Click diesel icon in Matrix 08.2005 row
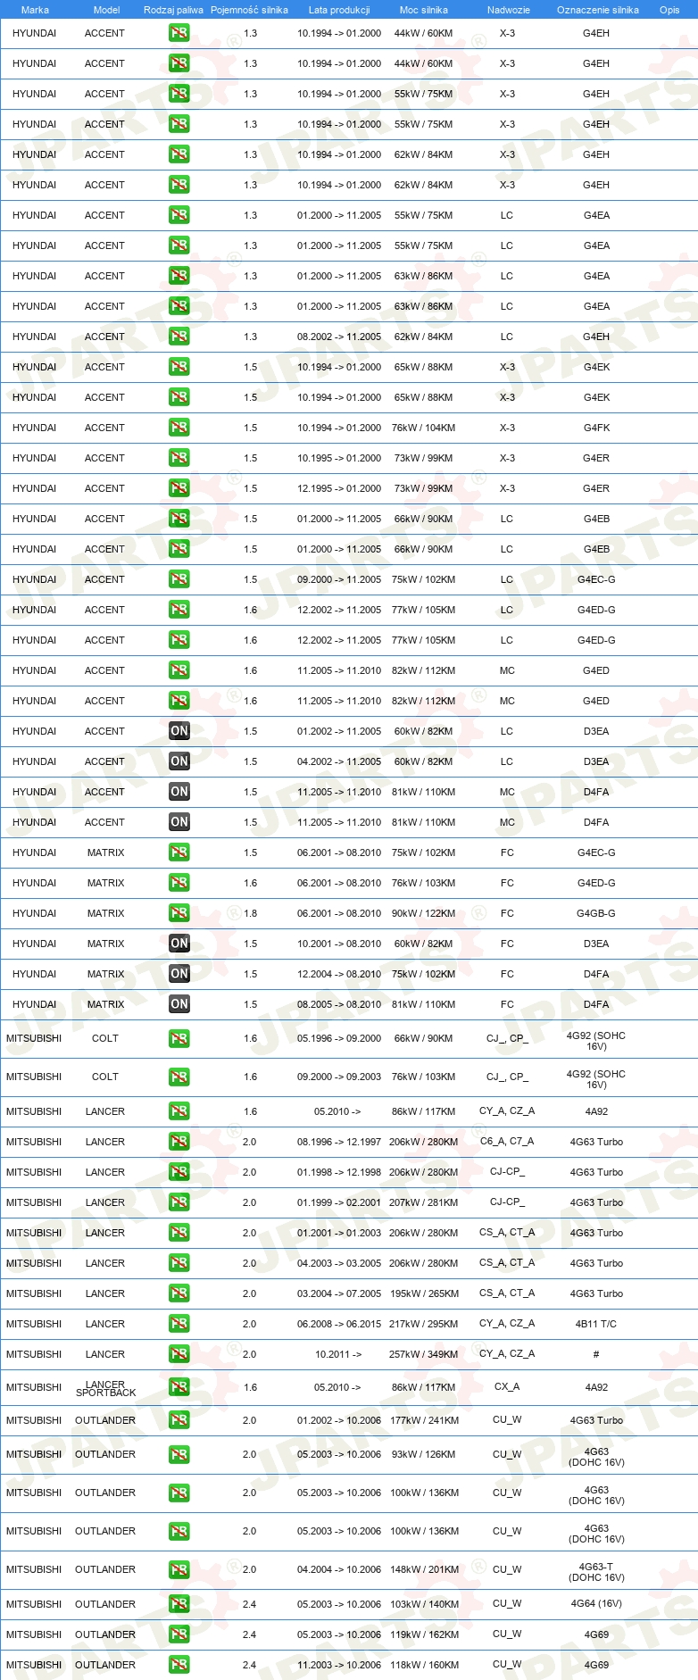The width and height of the screenshot is (698, 1680). click(179, 1004)
